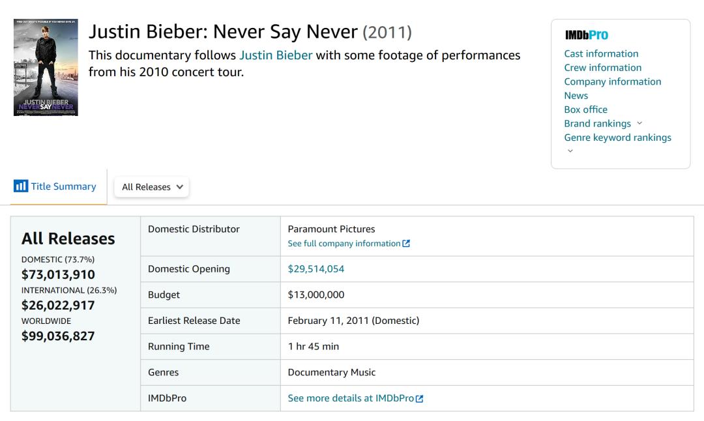Open the Box office link
704x421 pixels.
(586, 109)
